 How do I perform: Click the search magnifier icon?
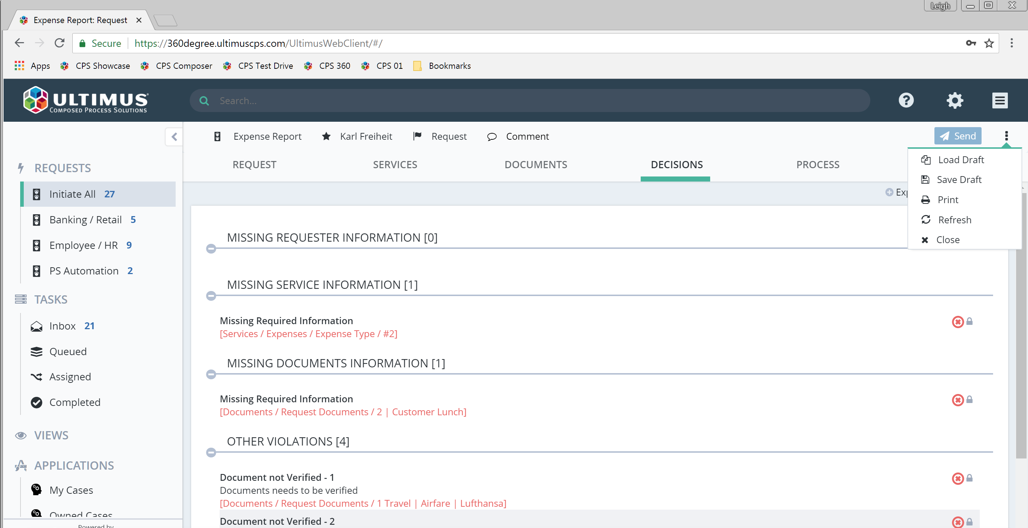click(204, 100)
